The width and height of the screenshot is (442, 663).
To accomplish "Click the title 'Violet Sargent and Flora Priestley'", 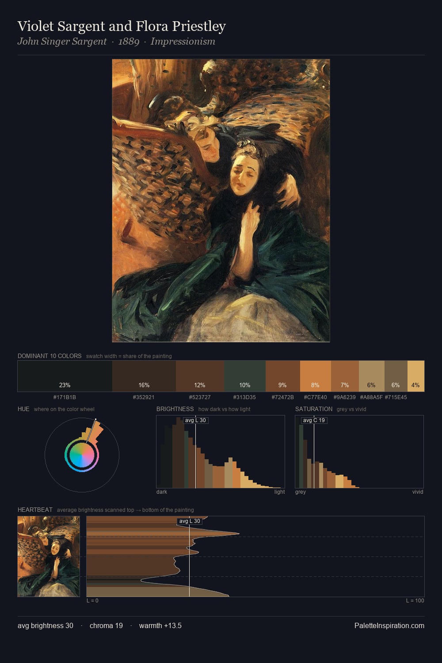I will pos(122,26).
